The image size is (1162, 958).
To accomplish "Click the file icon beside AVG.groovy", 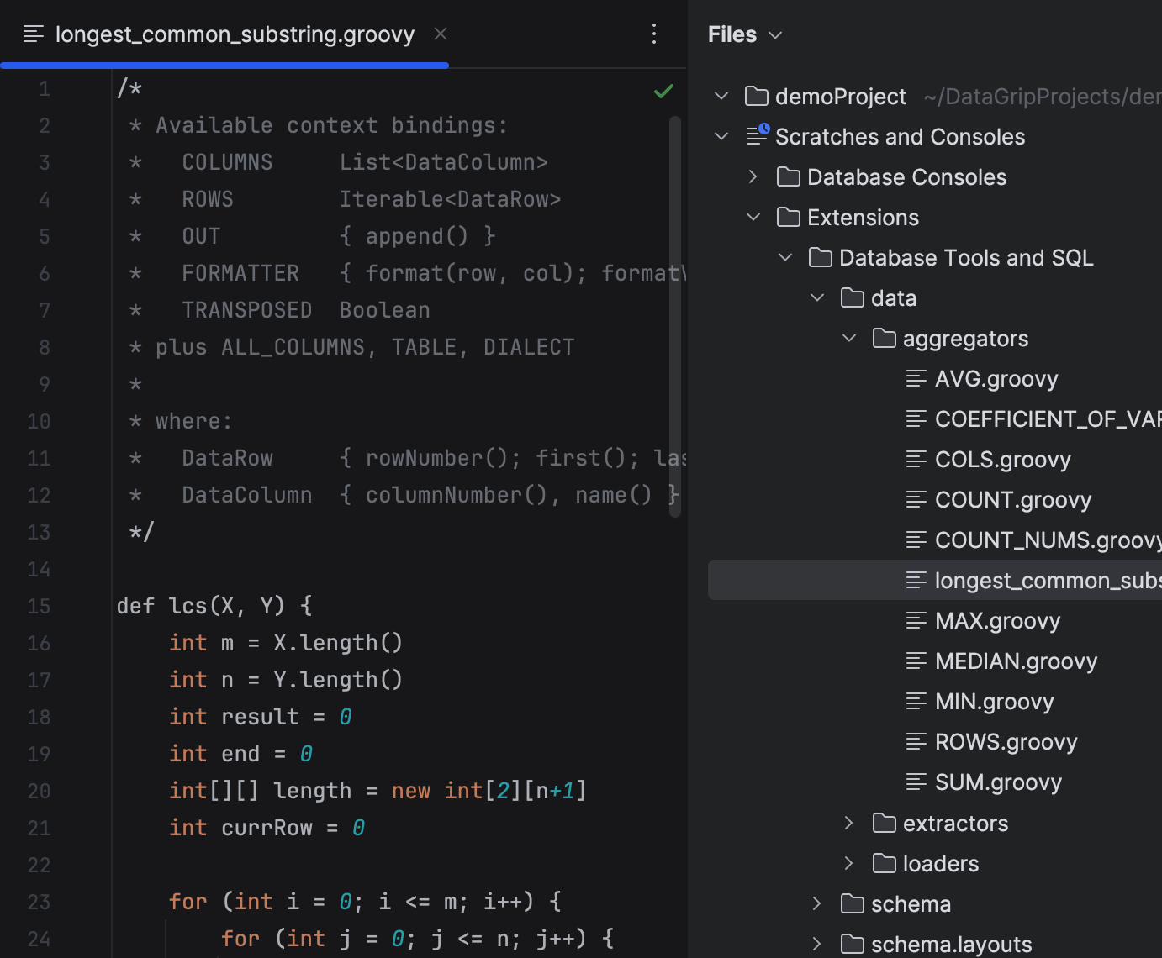I will [x=916, y=378].
